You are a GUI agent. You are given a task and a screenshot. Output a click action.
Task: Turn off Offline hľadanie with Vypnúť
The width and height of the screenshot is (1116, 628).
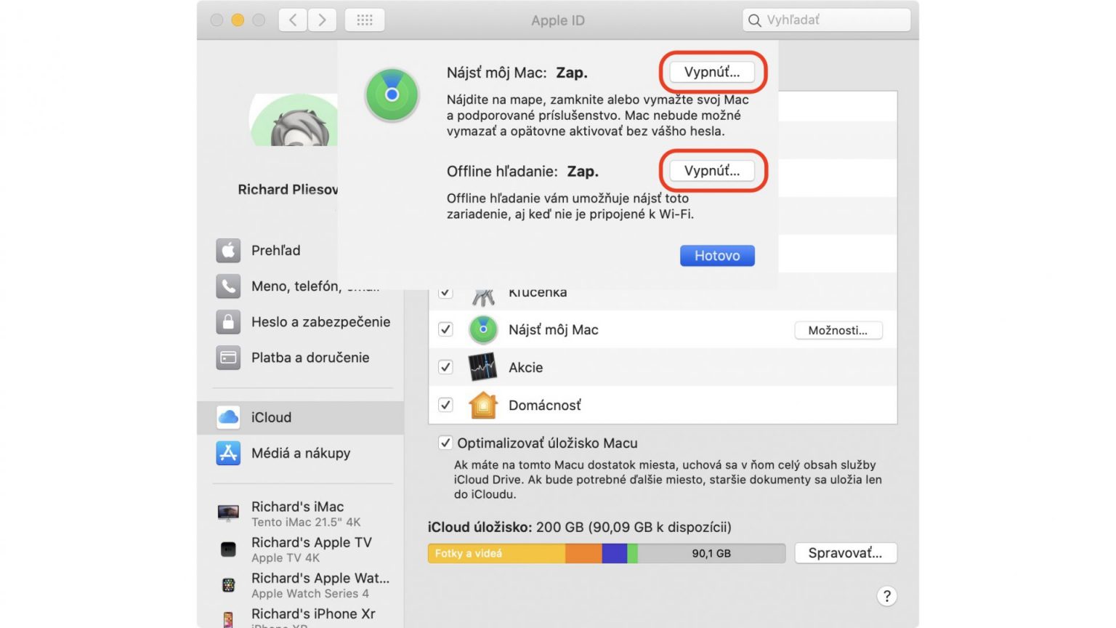712,171
